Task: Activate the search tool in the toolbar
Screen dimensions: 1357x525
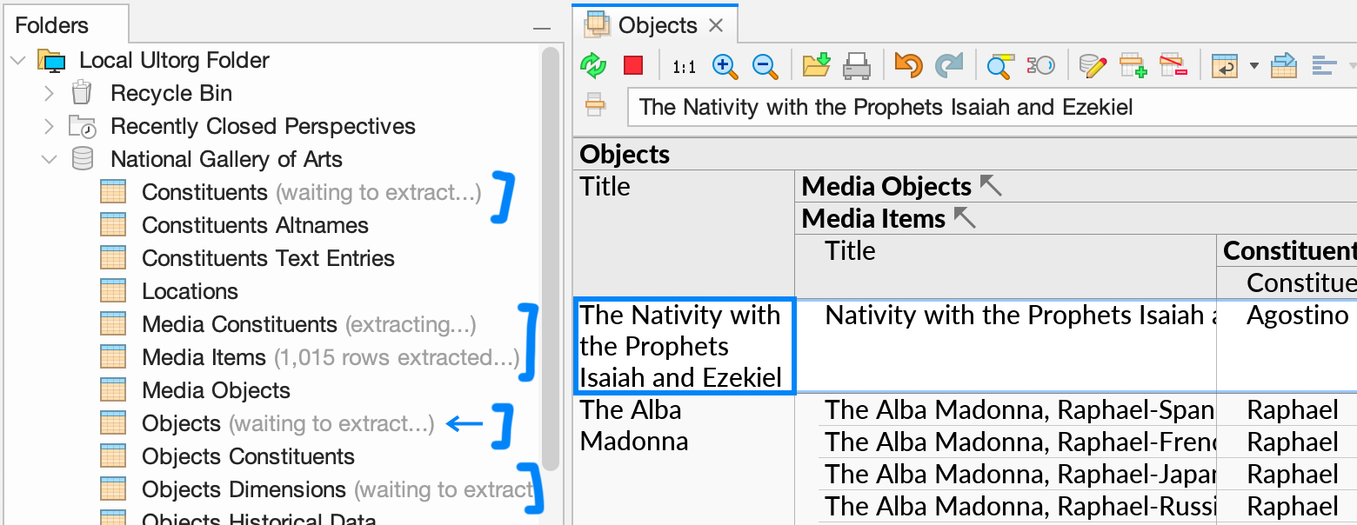Action: click(999, 65)
